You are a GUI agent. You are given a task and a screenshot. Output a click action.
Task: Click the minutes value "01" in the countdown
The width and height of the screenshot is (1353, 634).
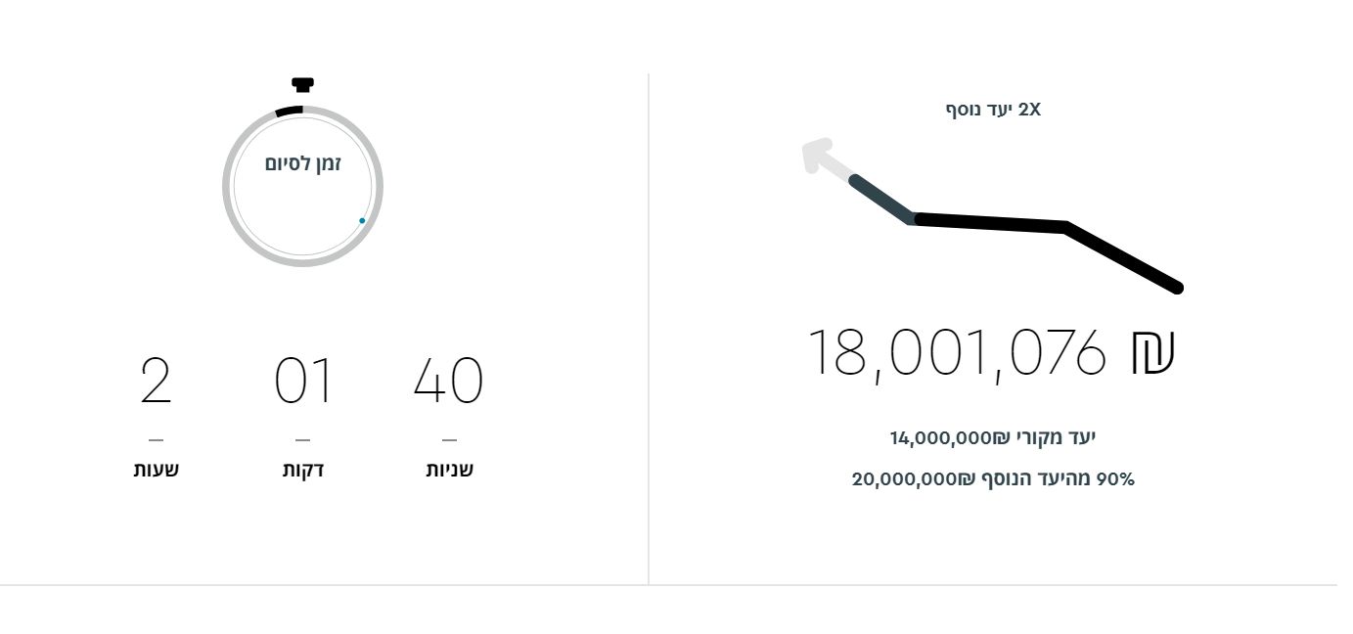point(303,380)
